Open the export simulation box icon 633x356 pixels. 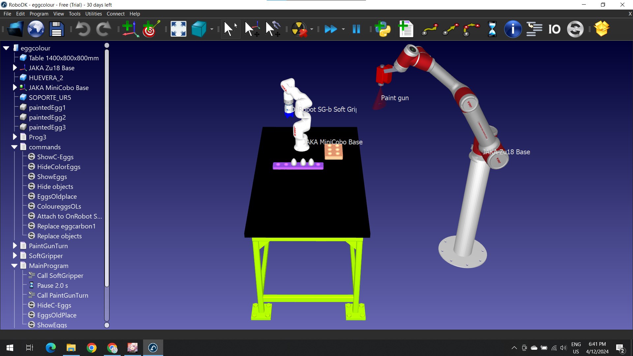pyautogui.click(x=602, y=29)
